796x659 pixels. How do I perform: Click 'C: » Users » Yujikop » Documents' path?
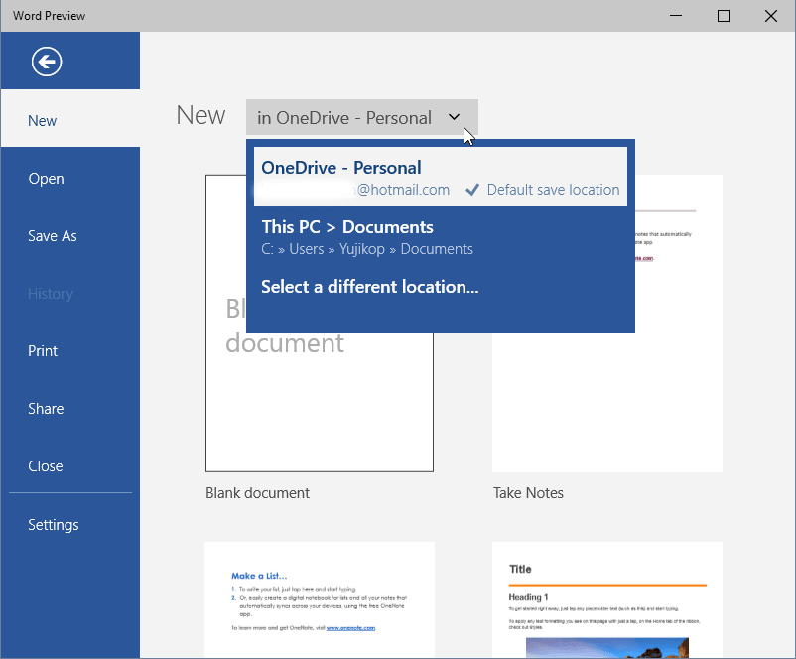point(367,249)
